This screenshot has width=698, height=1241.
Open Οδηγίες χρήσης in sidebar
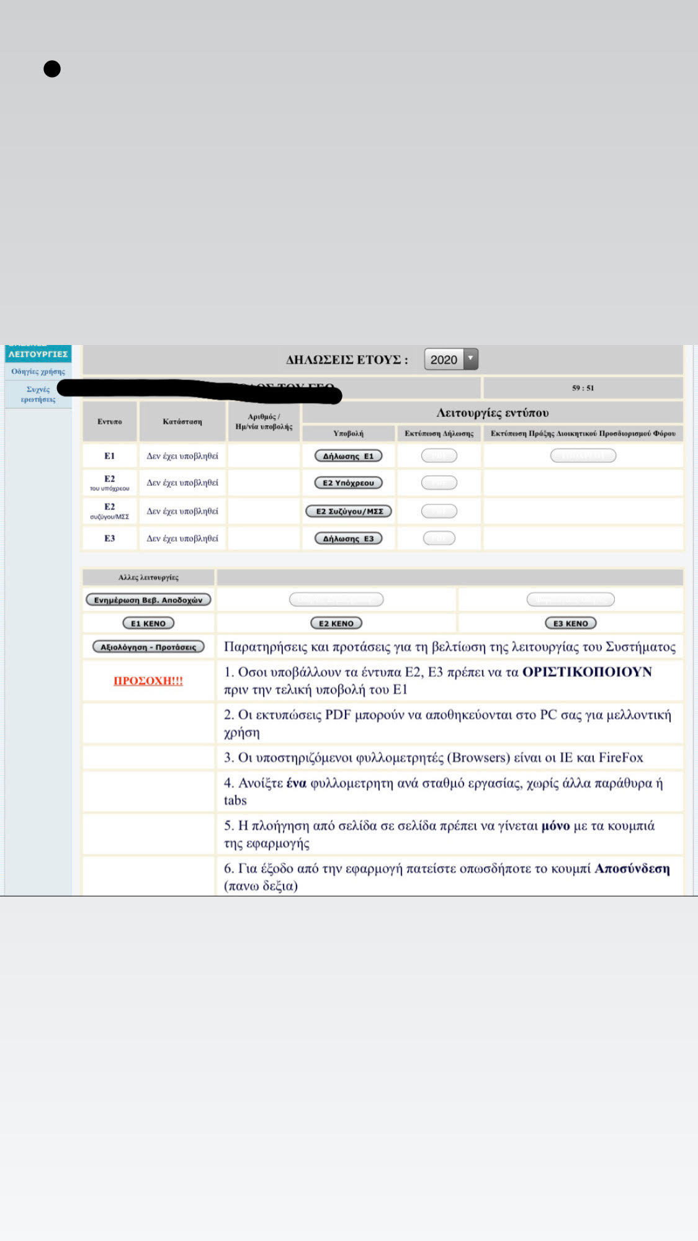tap(38, 372)
